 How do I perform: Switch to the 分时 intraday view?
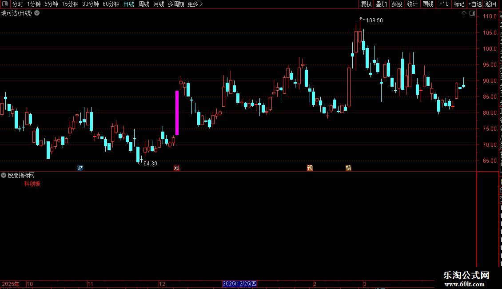tap(18, 4)
